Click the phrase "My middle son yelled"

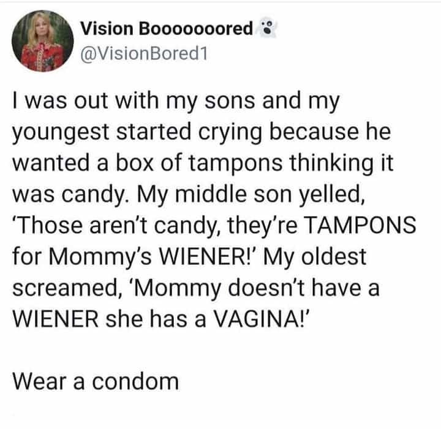coord(235,196)
